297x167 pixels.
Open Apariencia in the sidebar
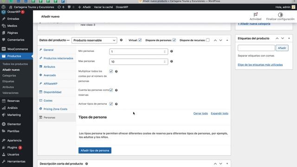[x=14, y=140]
